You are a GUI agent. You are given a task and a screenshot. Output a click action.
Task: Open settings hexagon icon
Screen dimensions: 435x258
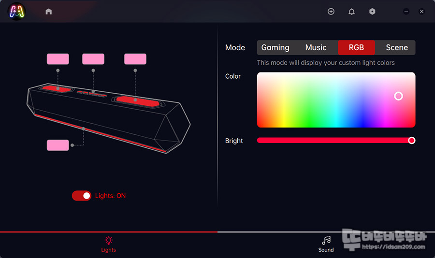click(372, 12)
